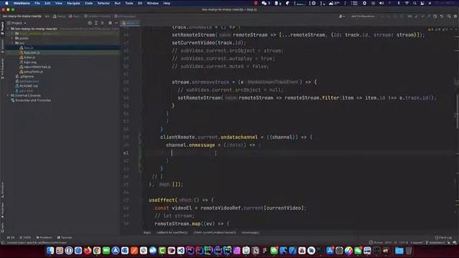Open the Pull Requests side tool window
The height and width of the screenshot is (258, 459).
coord(2,69)
